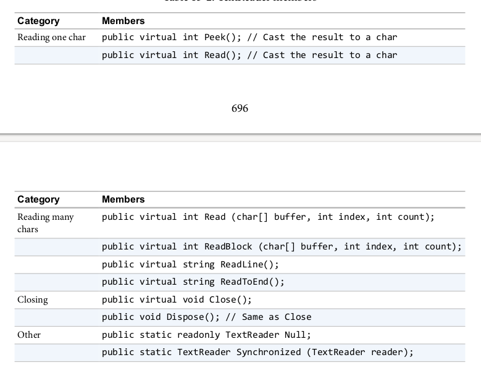Select the "Reading many chars" category cell
481x373 pixels.
click(45, 223)
